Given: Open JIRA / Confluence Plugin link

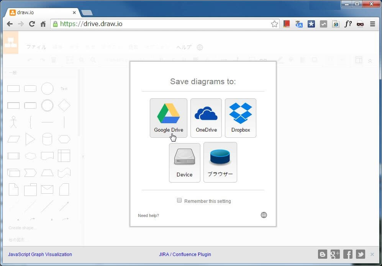Looking at the screenshot, I should tap(185, 254).
